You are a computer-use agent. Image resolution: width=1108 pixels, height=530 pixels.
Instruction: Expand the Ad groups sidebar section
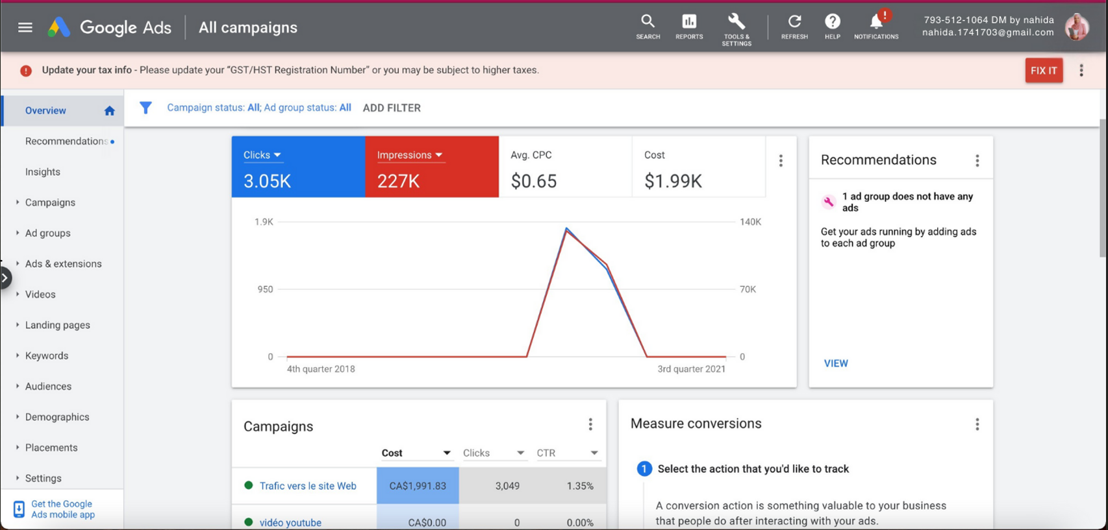tap(47, 233)
